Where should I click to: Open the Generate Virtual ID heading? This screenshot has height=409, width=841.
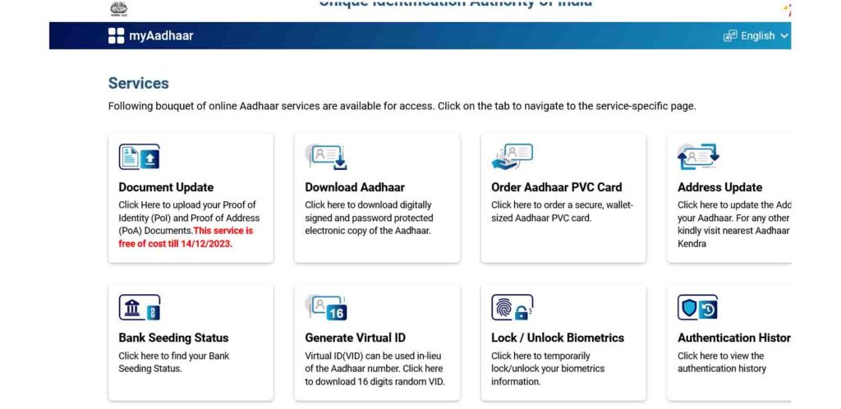[x=355, y=338]
